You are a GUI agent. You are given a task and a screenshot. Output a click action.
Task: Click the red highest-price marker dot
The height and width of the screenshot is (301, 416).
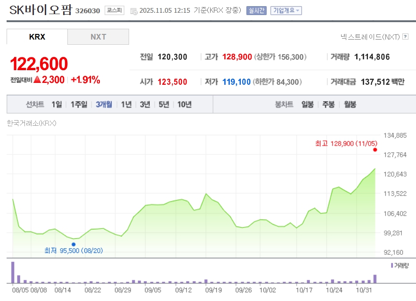coord(375,150)
